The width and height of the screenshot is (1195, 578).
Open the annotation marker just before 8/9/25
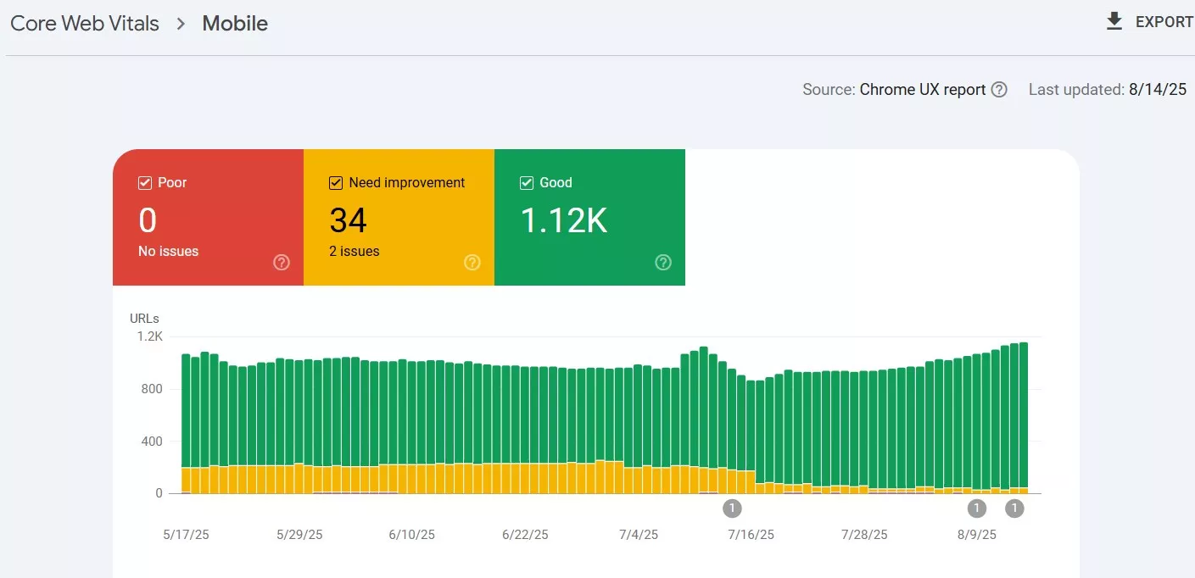pos(977,509)
